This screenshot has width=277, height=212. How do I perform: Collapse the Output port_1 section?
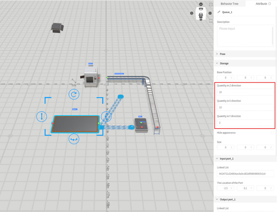pyautogui.click(x=245, y=200)
